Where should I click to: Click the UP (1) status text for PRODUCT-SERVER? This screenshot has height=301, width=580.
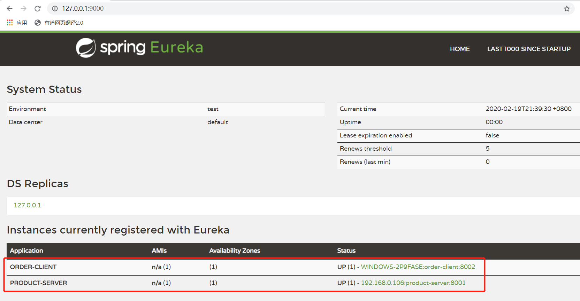click(346, 283)
